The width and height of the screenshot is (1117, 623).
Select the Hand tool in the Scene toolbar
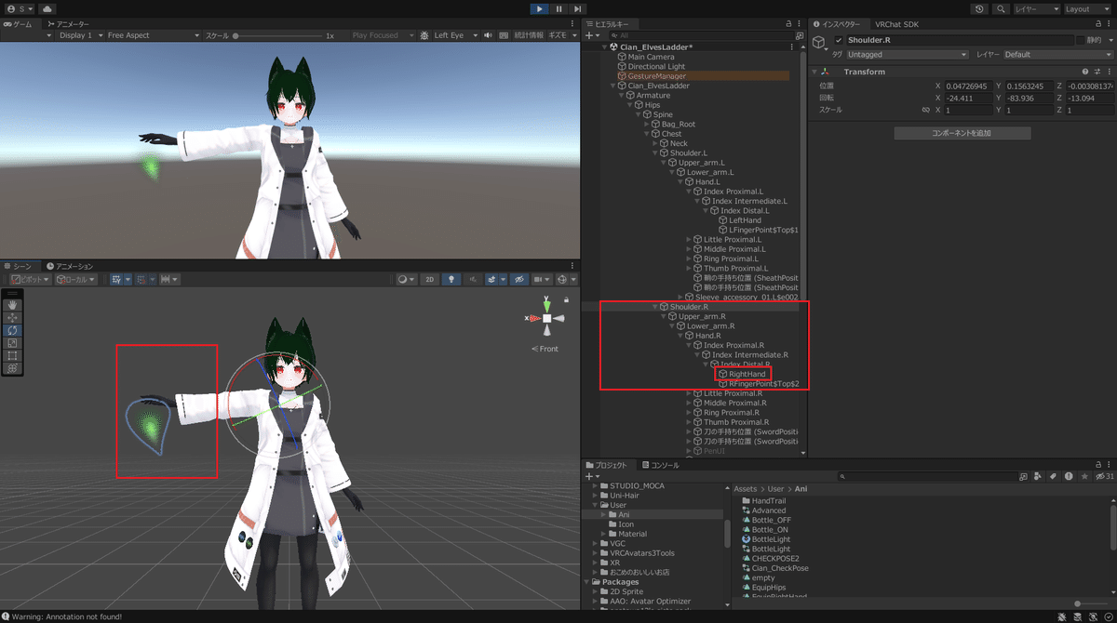coord(12,305)
